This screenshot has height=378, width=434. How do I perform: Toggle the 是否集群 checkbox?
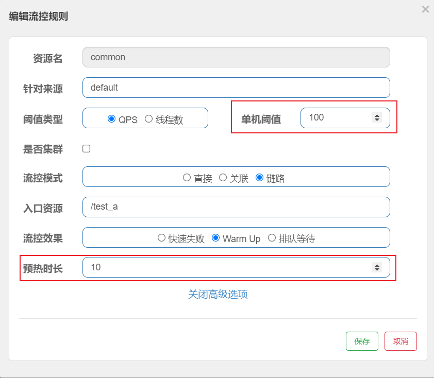[87, 149]
